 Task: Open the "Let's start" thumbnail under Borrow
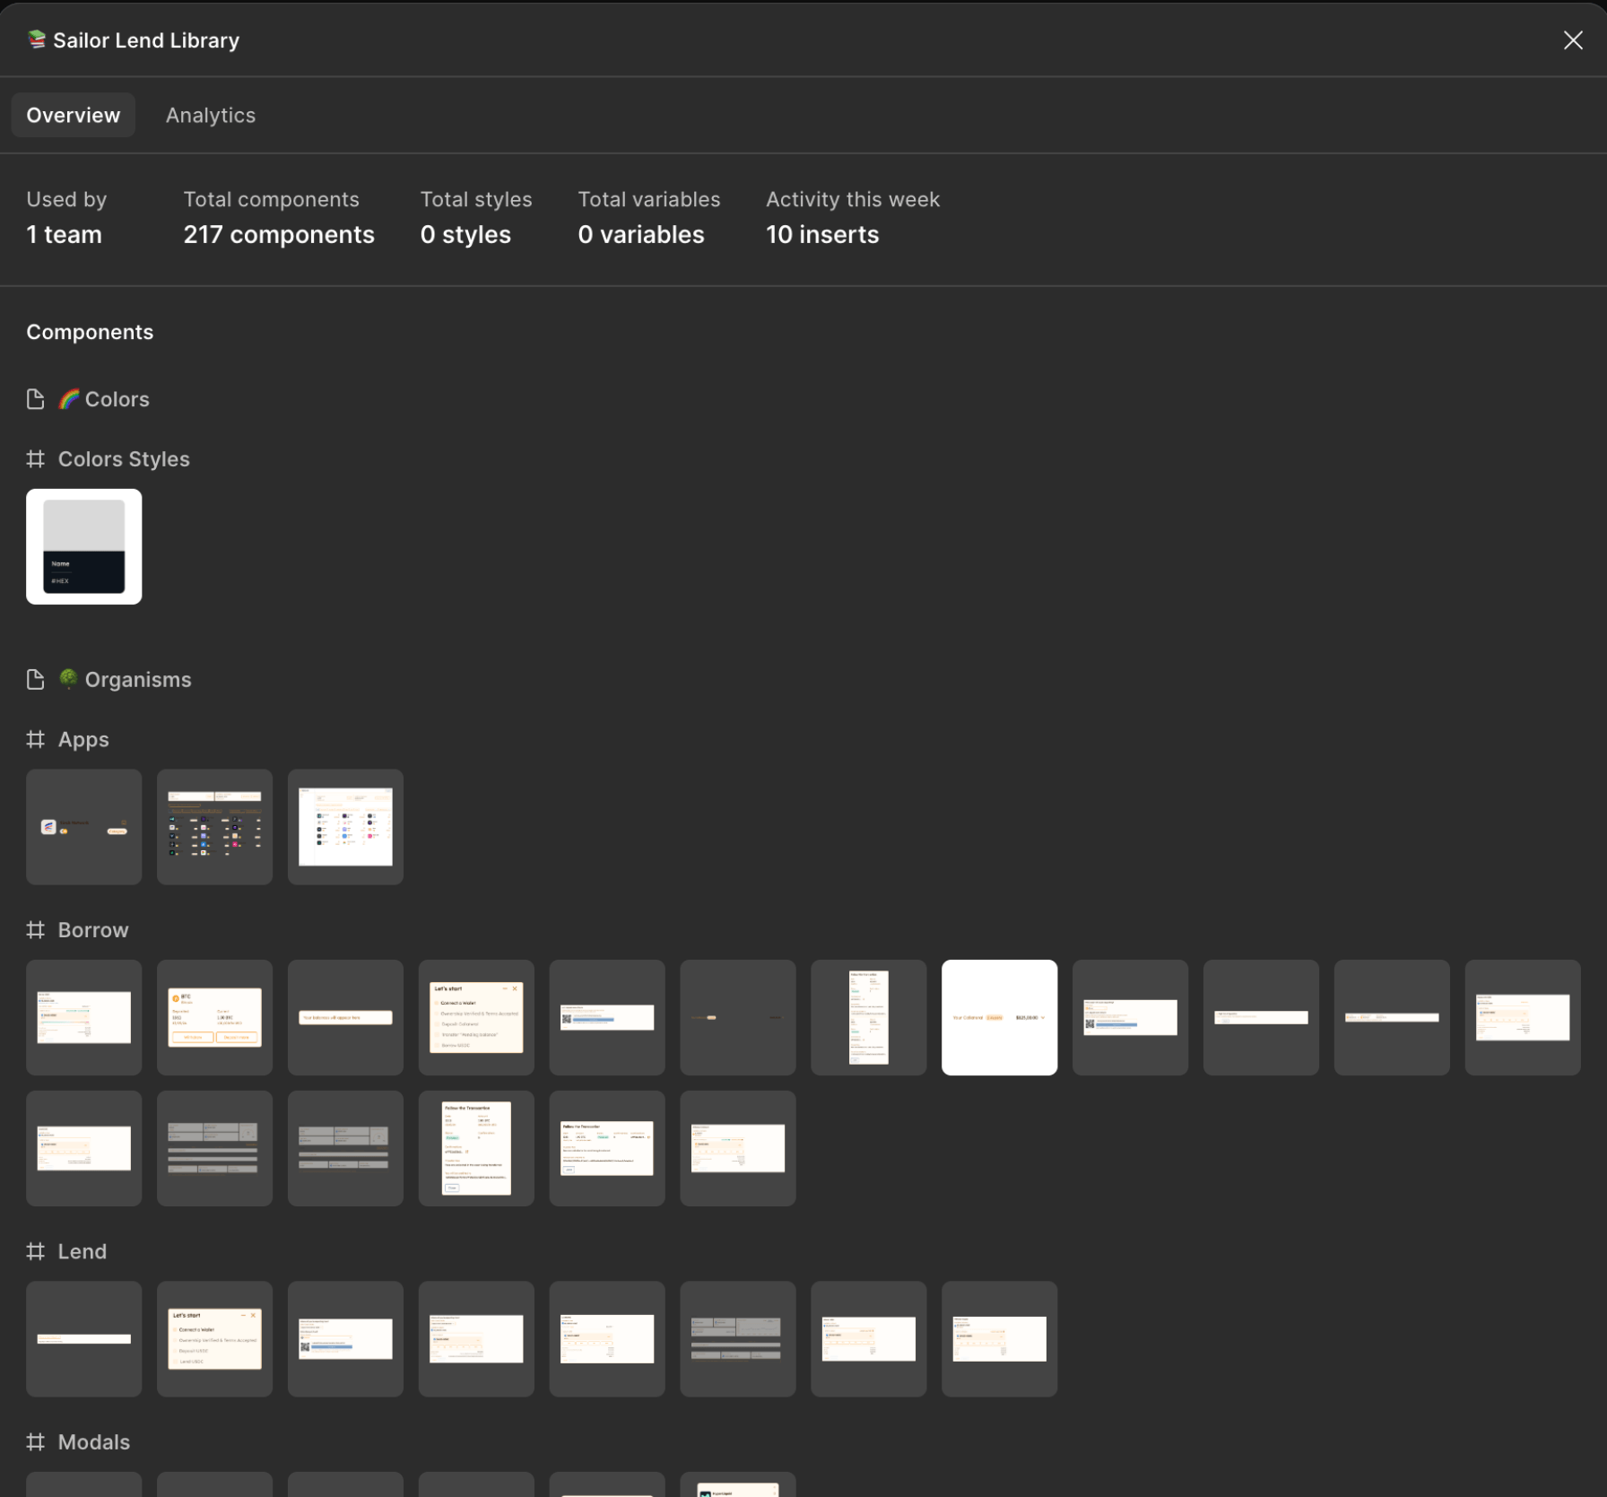476,1017
